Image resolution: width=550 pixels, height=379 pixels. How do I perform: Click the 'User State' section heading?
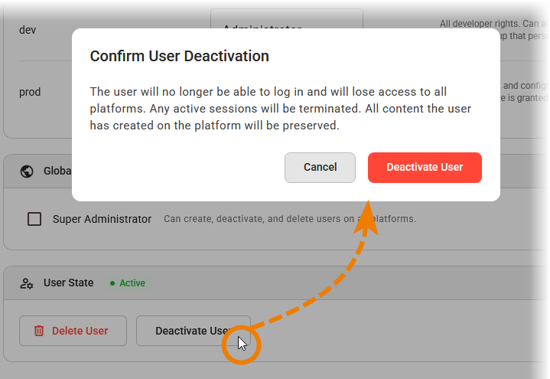[x=68, y=283]
